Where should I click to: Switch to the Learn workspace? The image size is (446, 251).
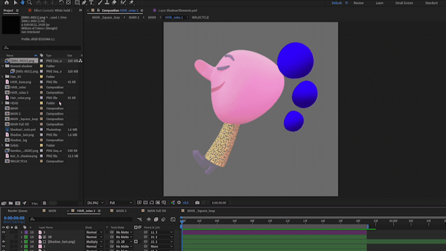pyautogui.click(x=380, y=3)
